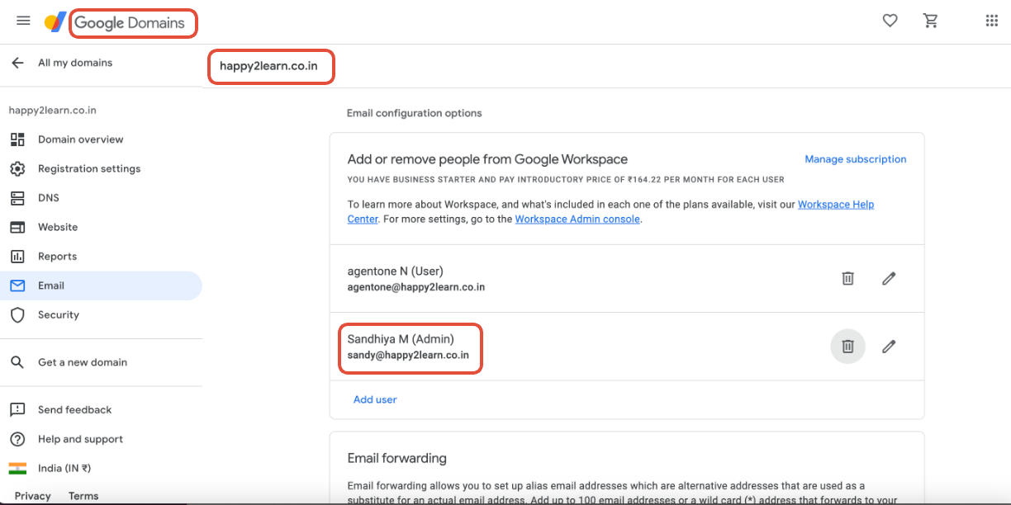This screenshot has width=1011, height=505.
Task: Click the Send feedback icon
Action: (17, 410)
